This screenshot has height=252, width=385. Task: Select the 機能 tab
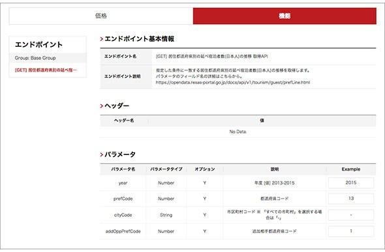pos(285,16)
